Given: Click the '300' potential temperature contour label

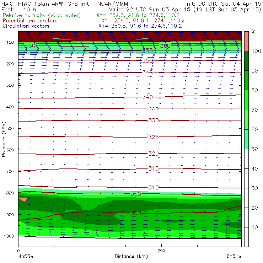Looking at the screenshot, I should click(x=136, y=213).
